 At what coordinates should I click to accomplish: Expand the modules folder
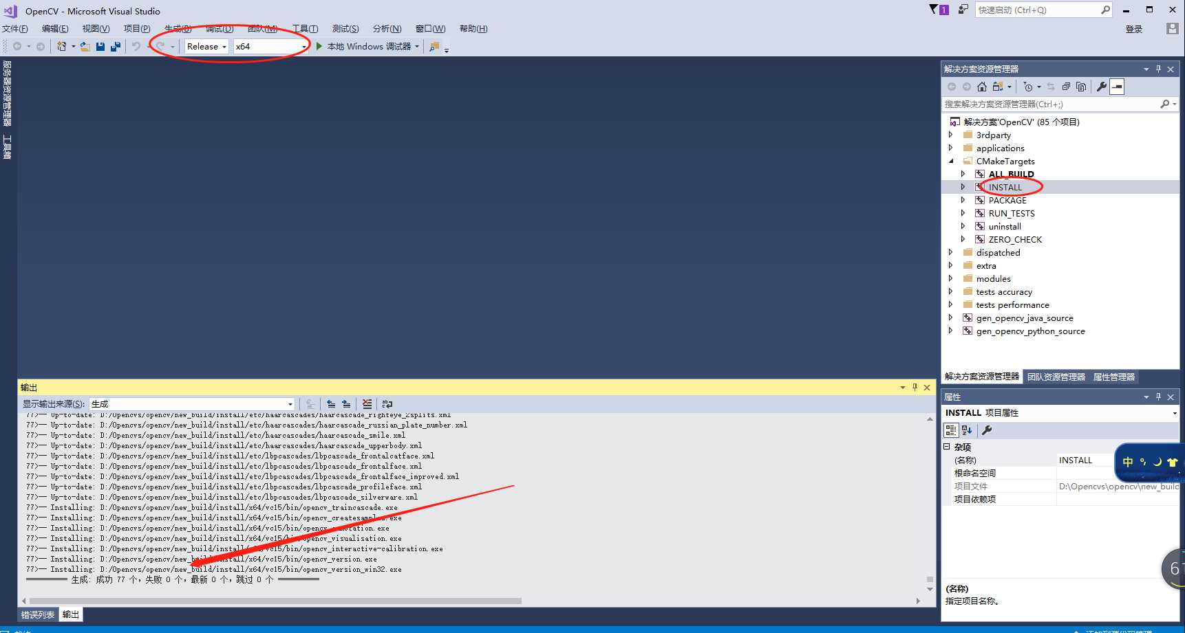[951, 278]
